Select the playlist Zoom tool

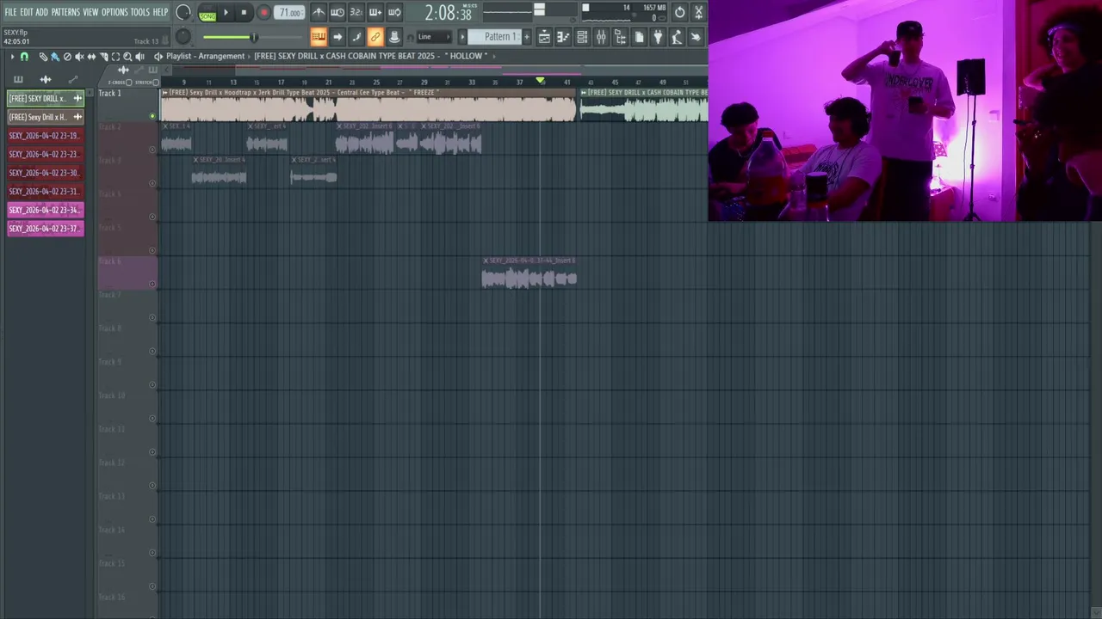tap(127, 57)
